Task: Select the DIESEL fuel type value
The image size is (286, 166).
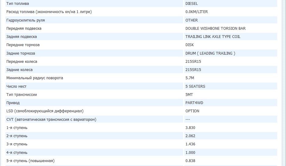Action: click(192, 4)
